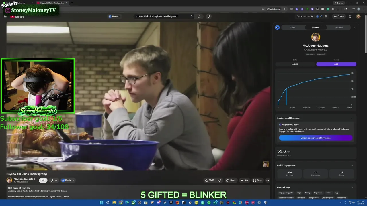Click Unlock controversial keywords button
The image size is (367, 206).
(x=315, y=138)
